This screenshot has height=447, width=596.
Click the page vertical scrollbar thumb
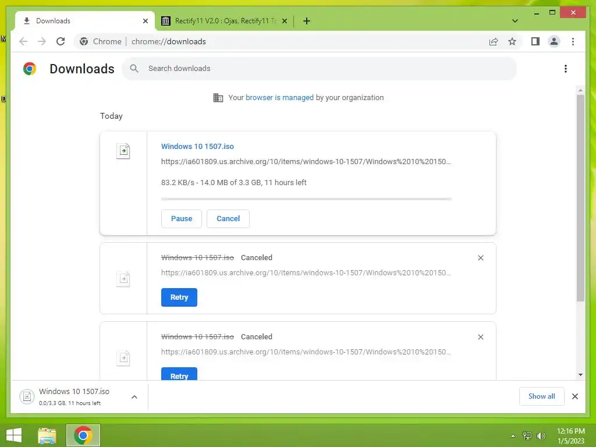[x=580, y=198]
